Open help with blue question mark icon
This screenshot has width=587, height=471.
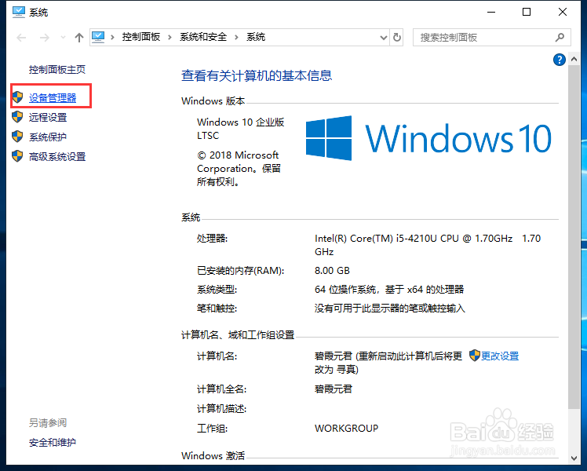tap(559, 60)
